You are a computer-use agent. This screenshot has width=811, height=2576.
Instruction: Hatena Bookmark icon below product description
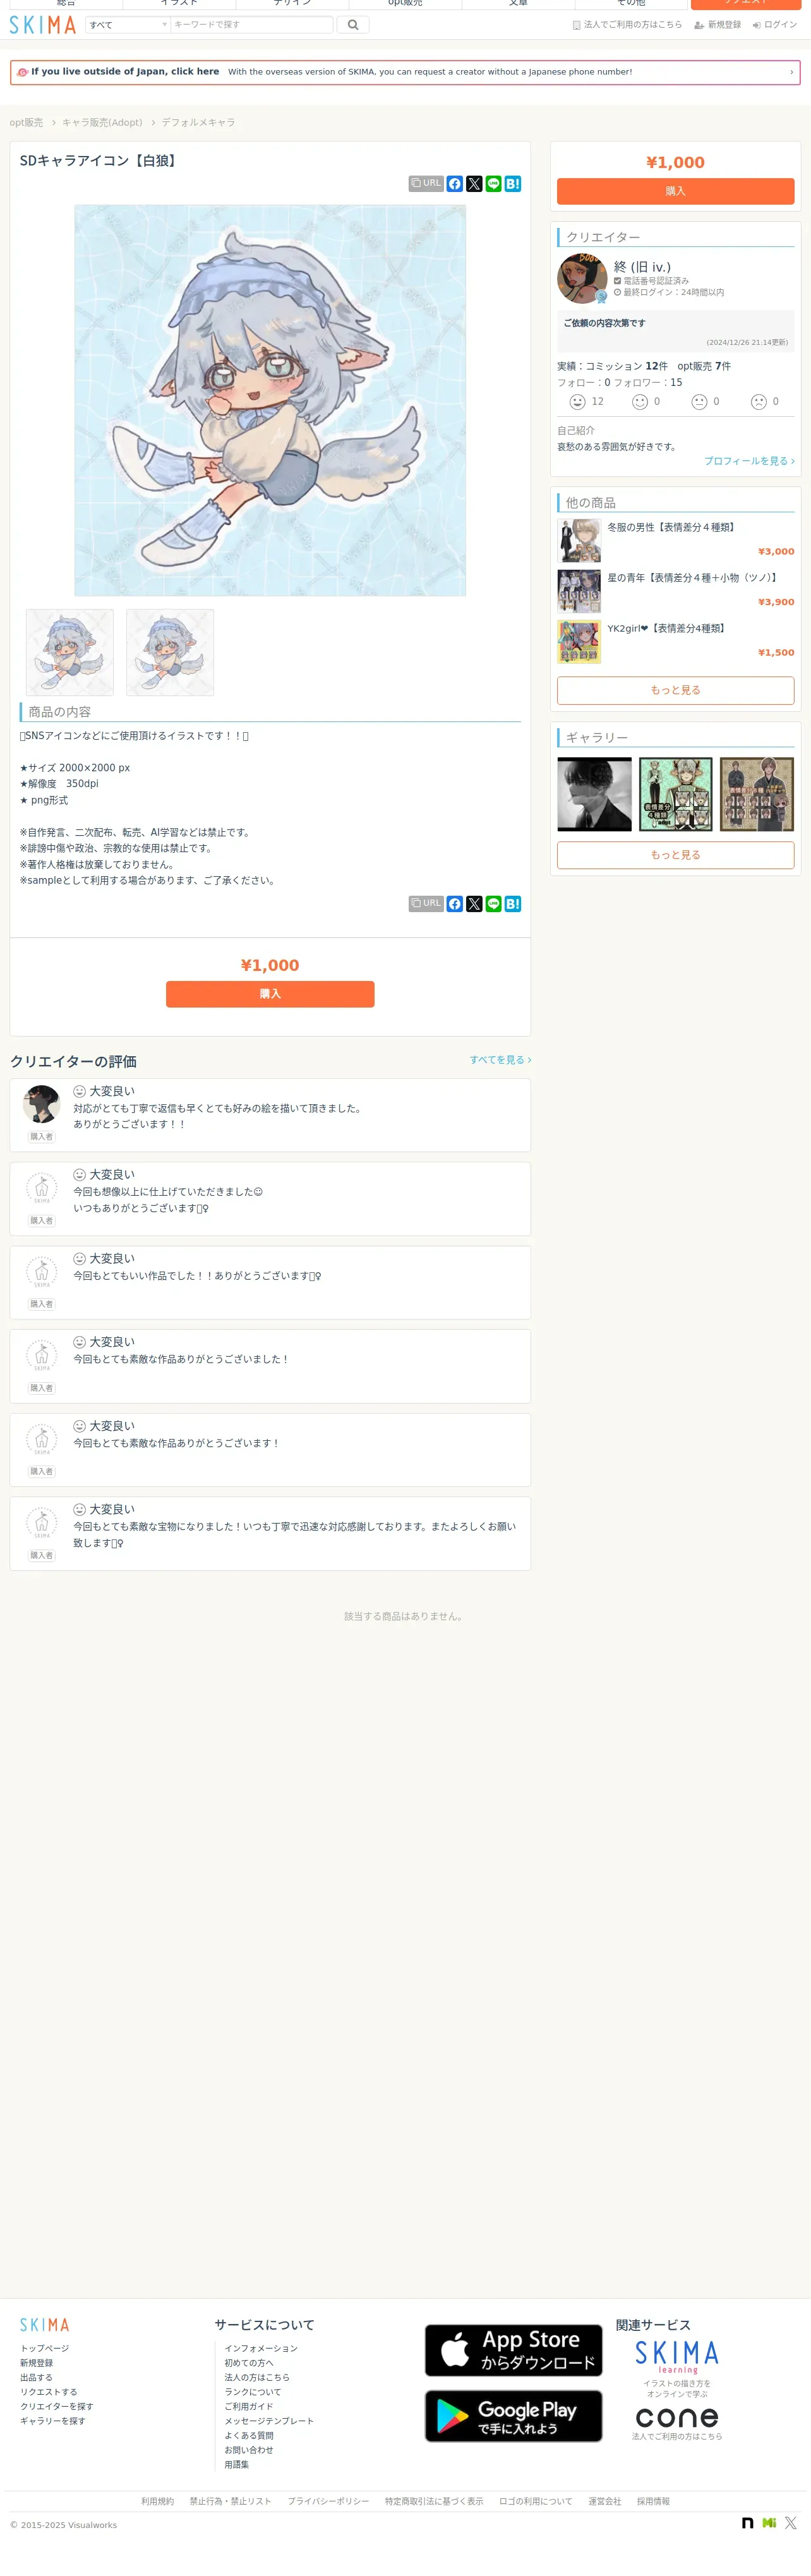point(513,904)
